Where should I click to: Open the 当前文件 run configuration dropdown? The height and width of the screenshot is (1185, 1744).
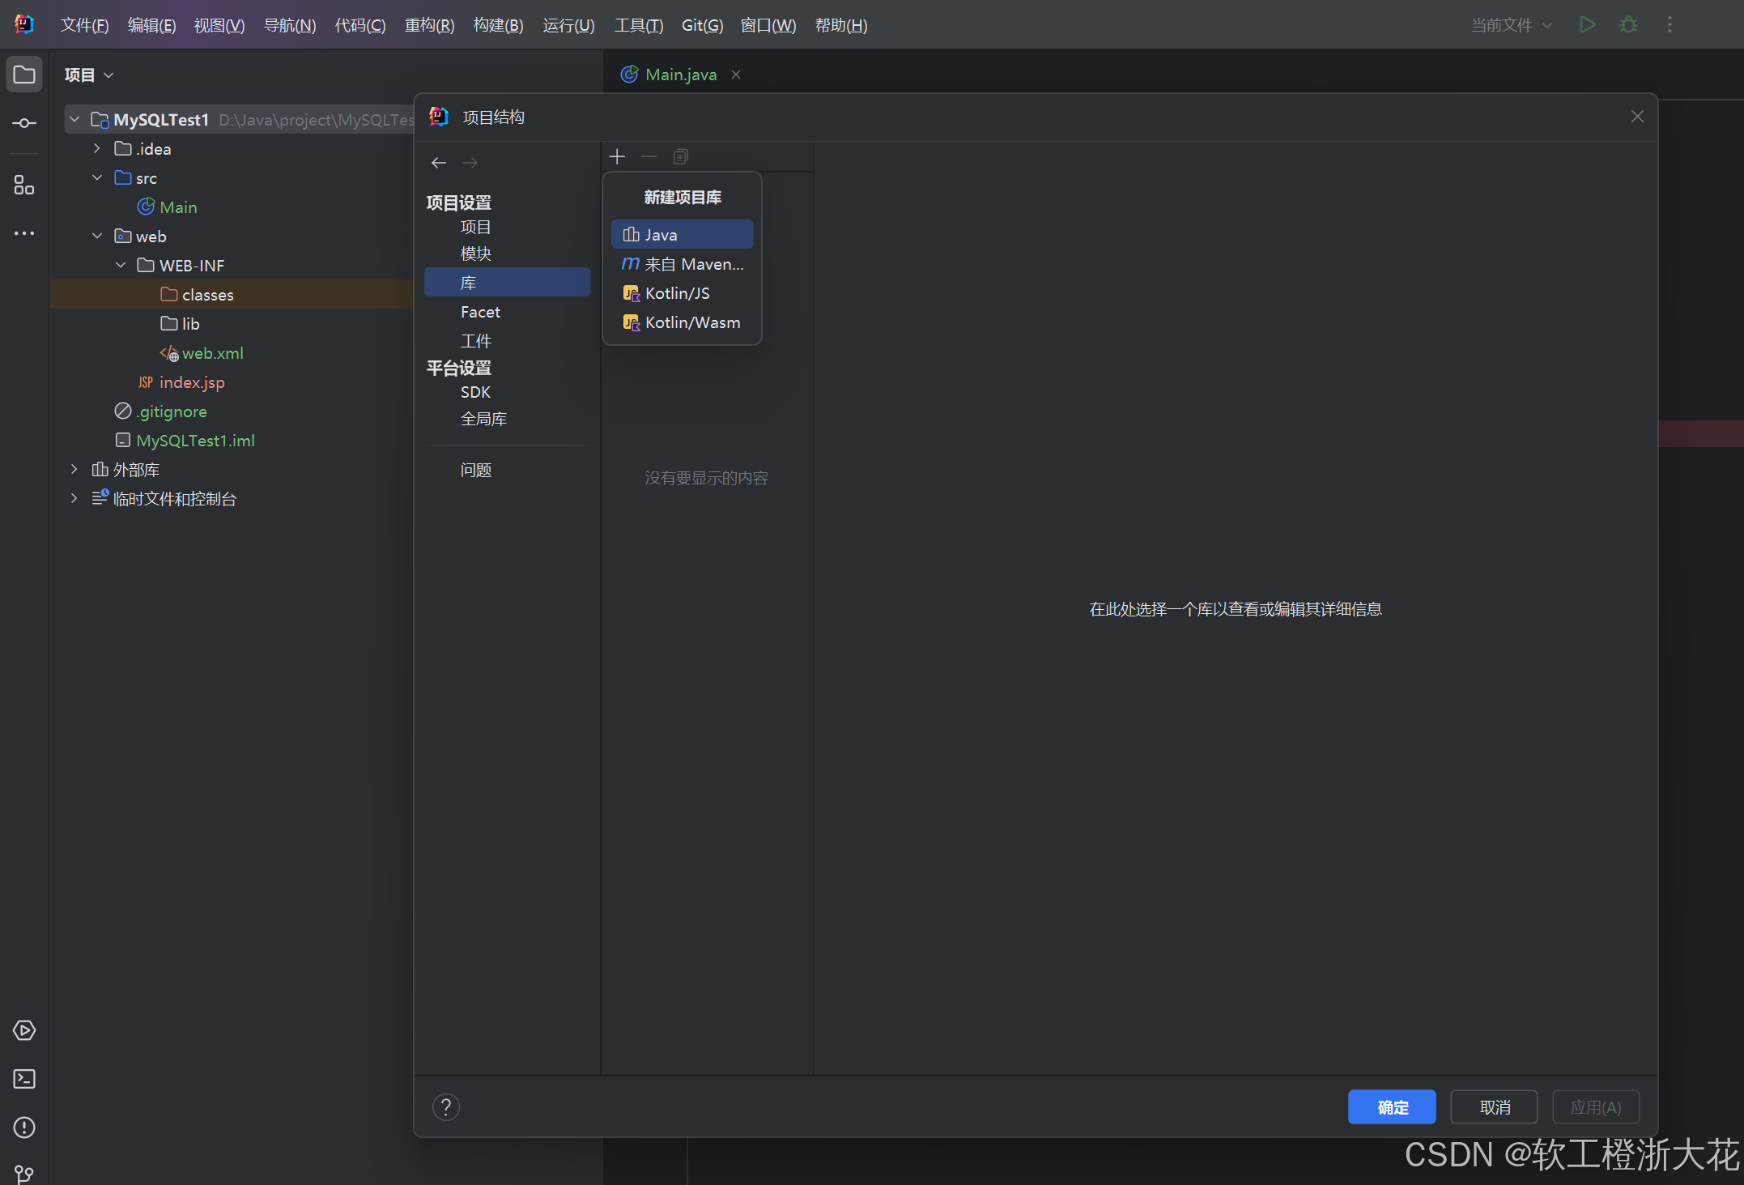tap(1511, 25)
